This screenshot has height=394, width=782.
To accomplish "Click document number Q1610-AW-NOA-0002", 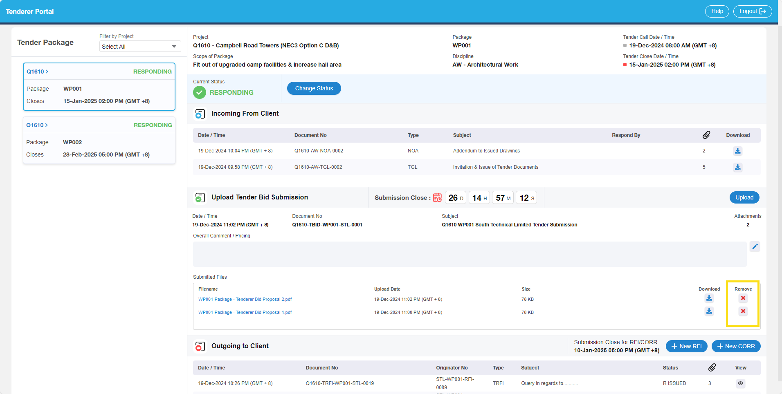I will (x=319, y=151).
